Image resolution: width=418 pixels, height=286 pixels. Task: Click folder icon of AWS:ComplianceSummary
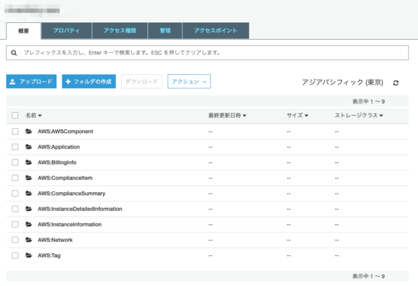pyautogui.click(x=29, y=193)
